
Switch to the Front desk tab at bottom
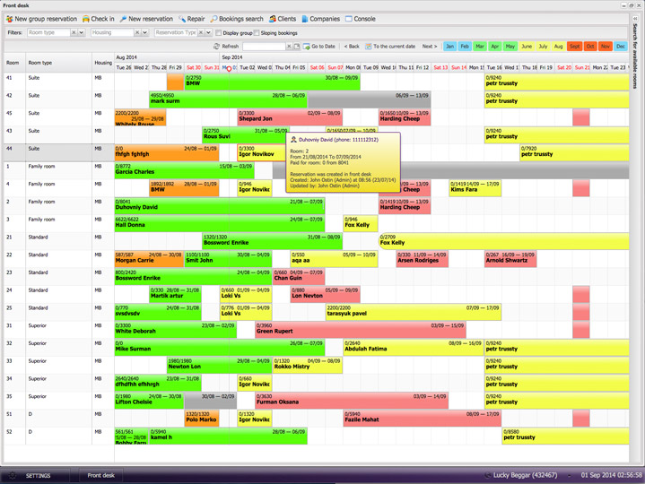point(100,475)
